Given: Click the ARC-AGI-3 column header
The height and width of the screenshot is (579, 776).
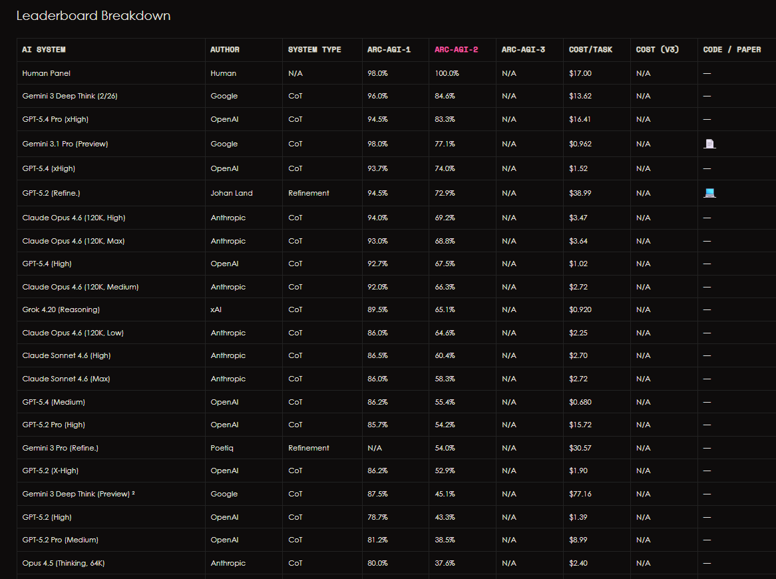Looking at the screenshot, I should tap(523, 50).
